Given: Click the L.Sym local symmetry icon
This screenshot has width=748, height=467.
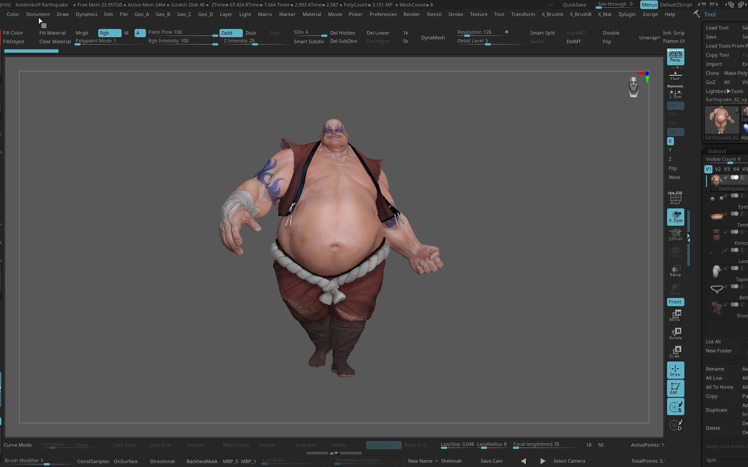Looking at the screenshot, I should 675,93.
